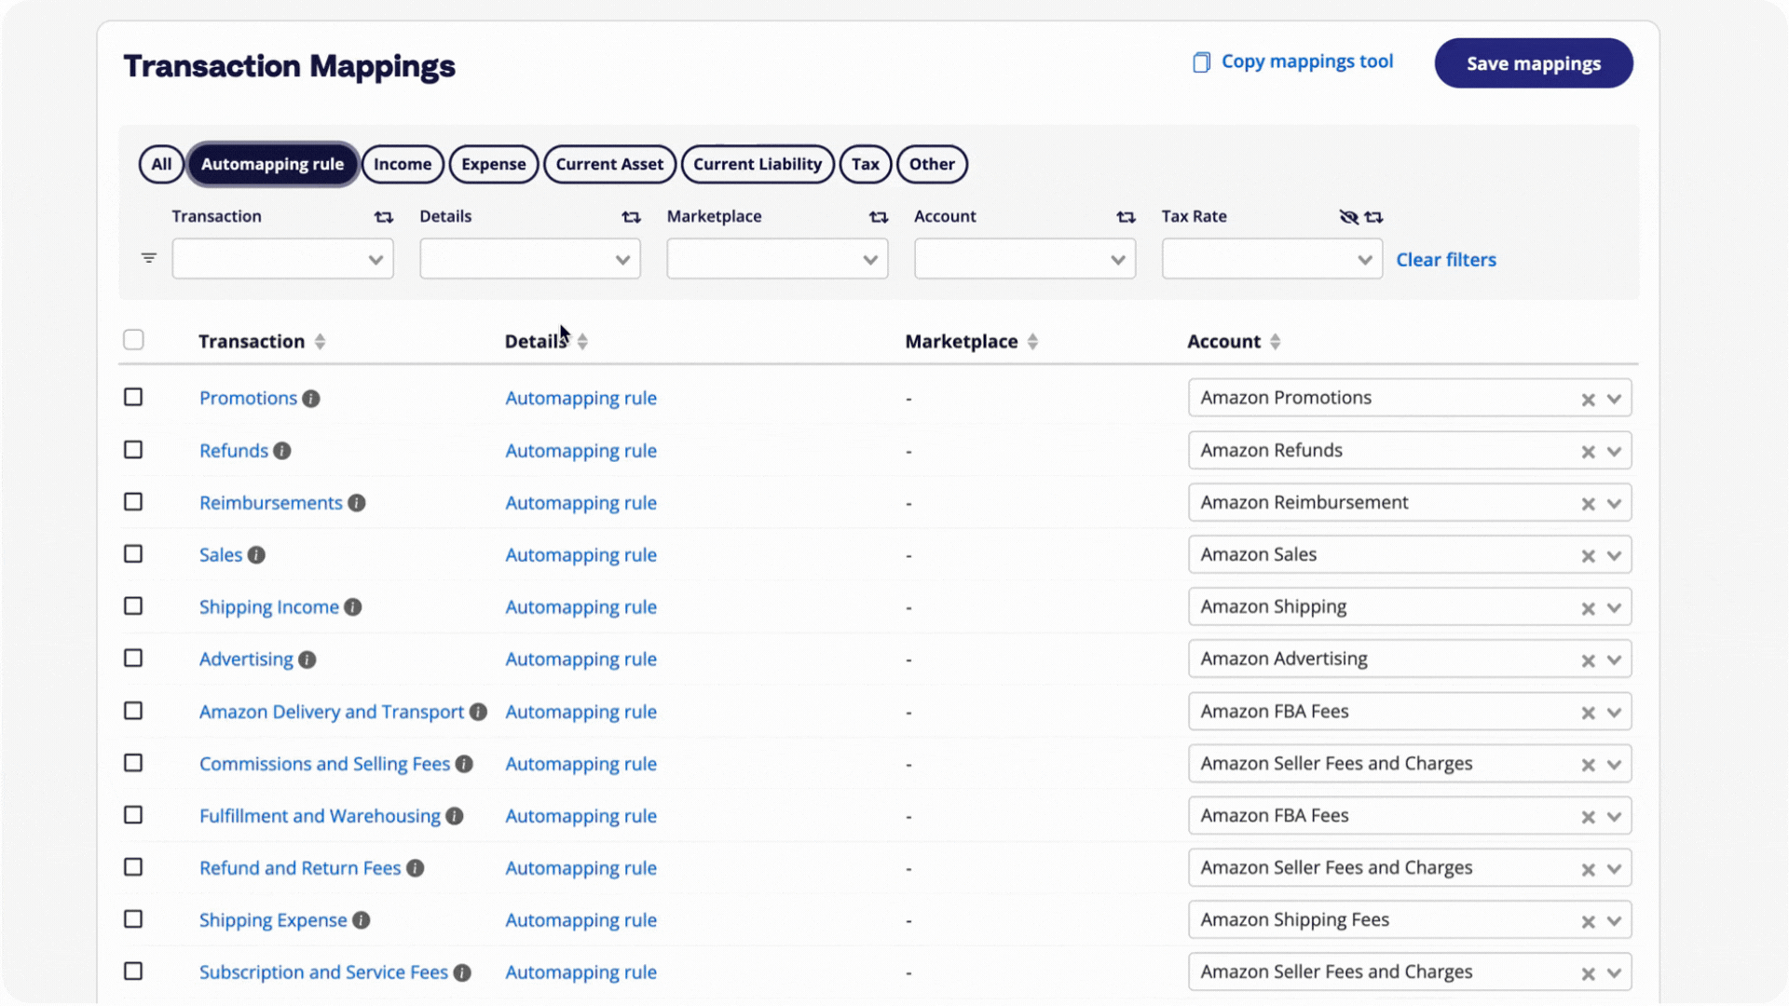Toggle the hidden-eye icon beside Tax Rate
This screenshot has height=1006, width=1789.
tap(1348, 217)
